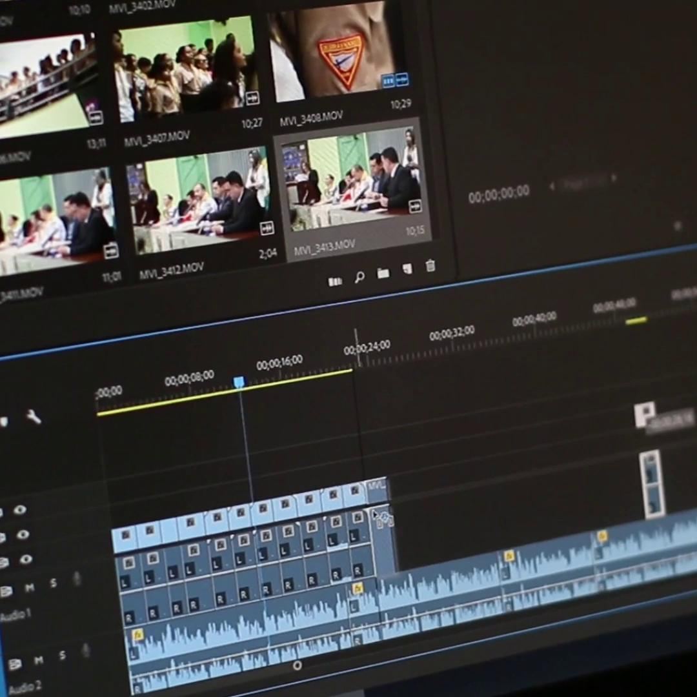Toggle the eye icon on the top video track
The height and width of the screenshot is (697, 697).
pos(21,509)
